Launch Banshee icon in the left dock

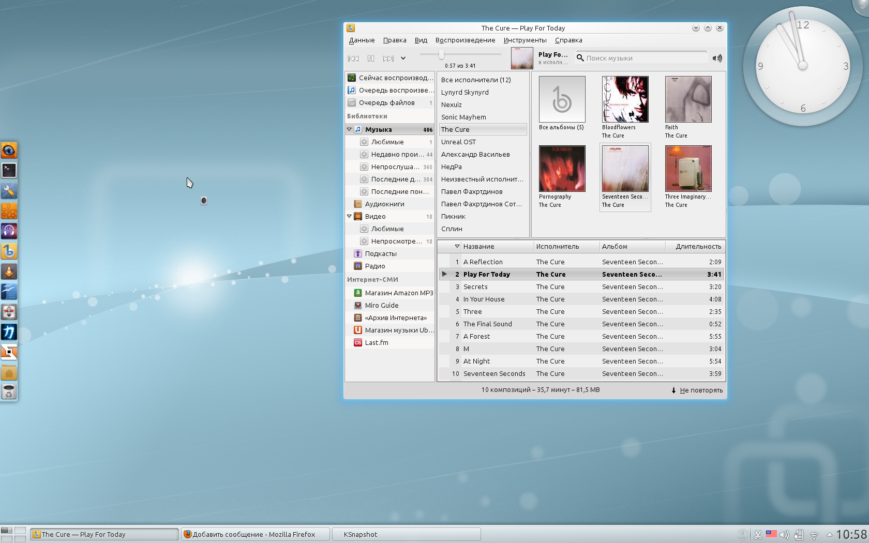(9, 251)
